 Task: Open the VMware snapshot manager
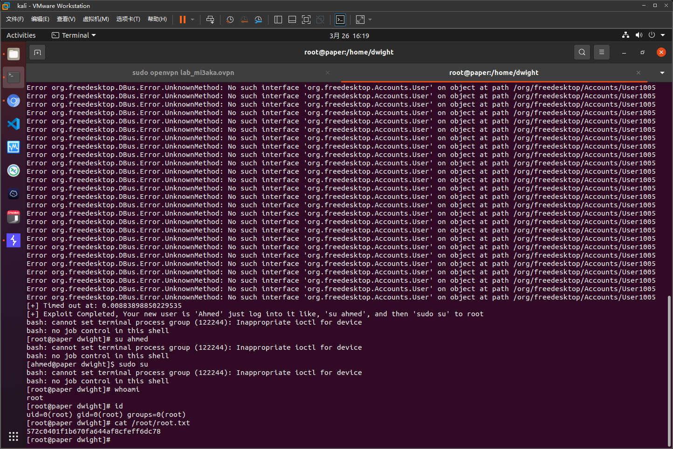click(258, 20)
